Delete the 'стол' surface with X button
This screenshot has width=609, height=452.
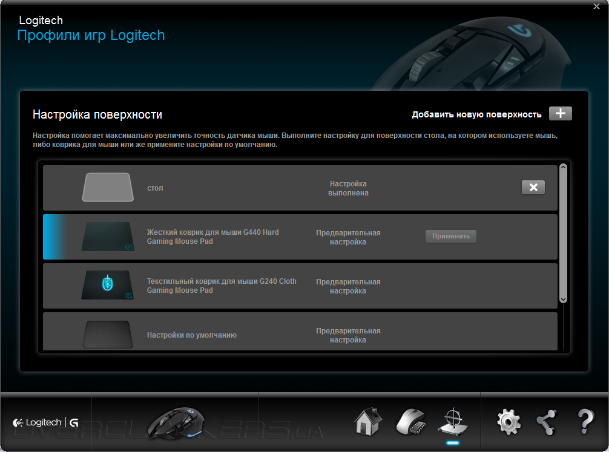[x=533, y=187]
